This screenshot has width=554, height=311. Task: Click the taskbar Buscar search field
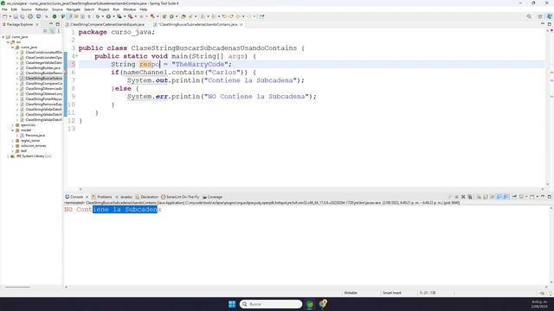[x=271, y=304]
